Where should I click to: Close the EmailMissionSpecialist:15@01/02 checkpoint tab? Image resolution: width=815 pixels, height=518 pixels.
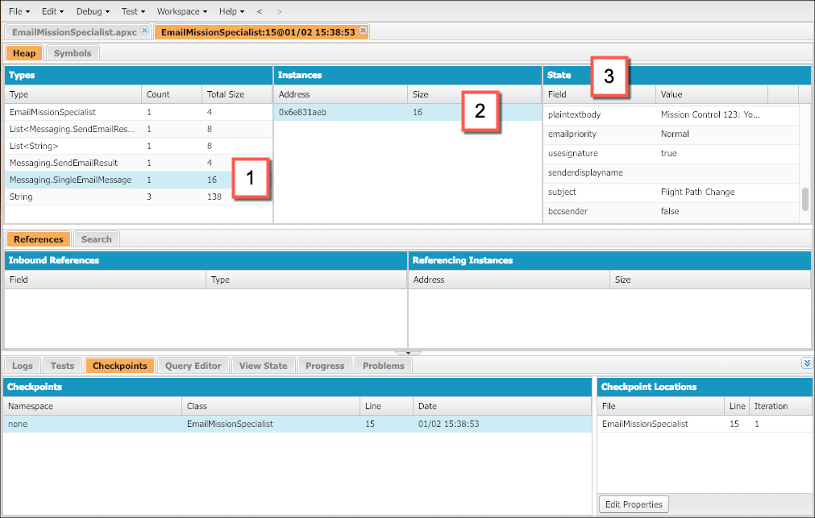[364, 31]
